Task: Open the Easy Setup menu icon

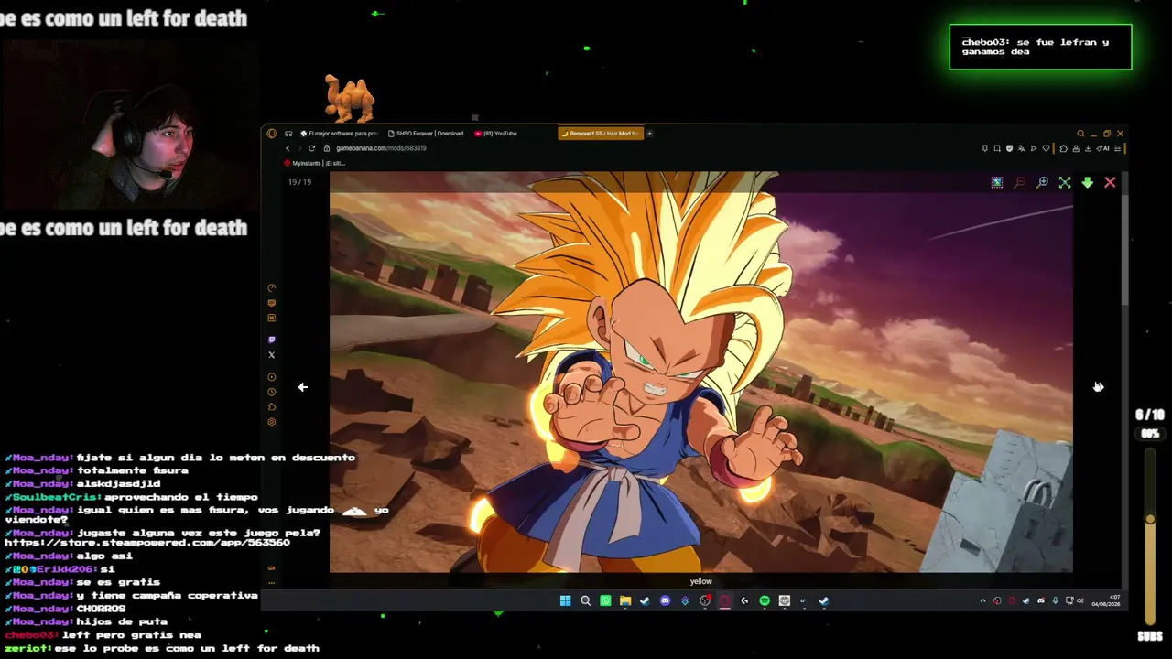Action: coord(1117,148)
